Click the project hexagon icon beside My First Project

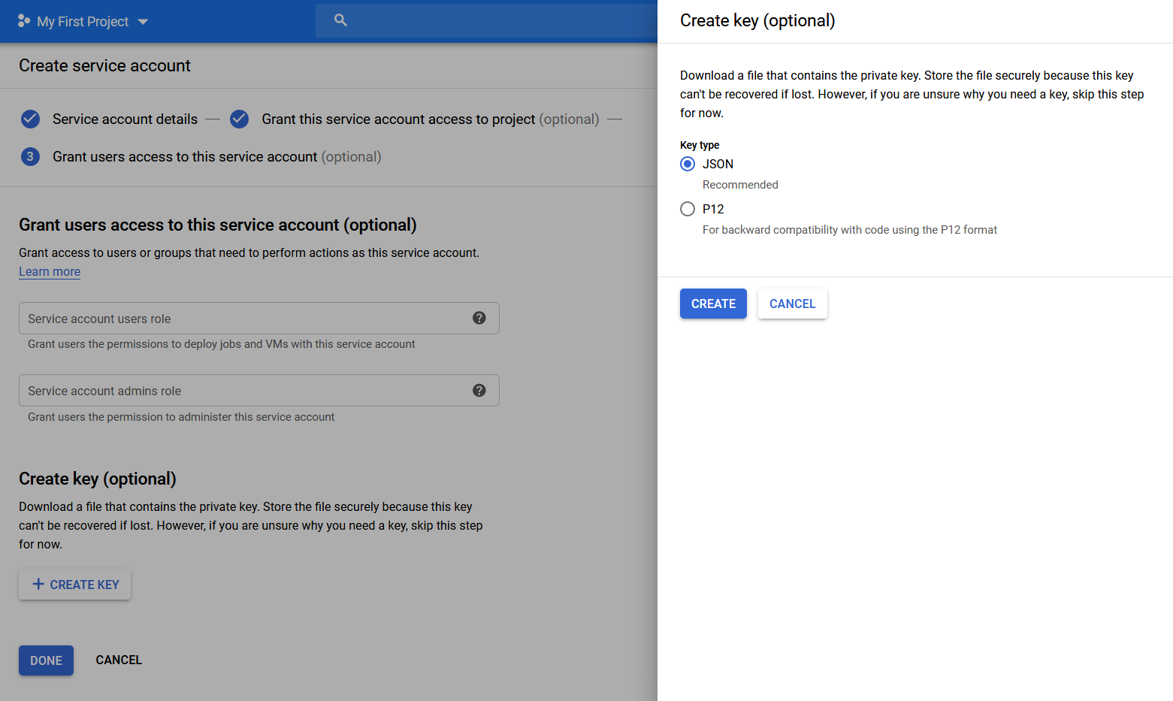[x=24, y=21]
